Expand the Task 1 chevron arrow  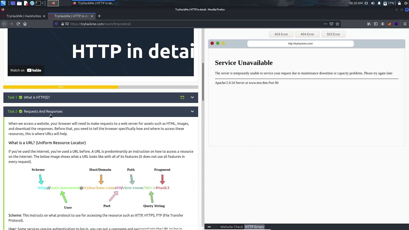click(192, 97)
